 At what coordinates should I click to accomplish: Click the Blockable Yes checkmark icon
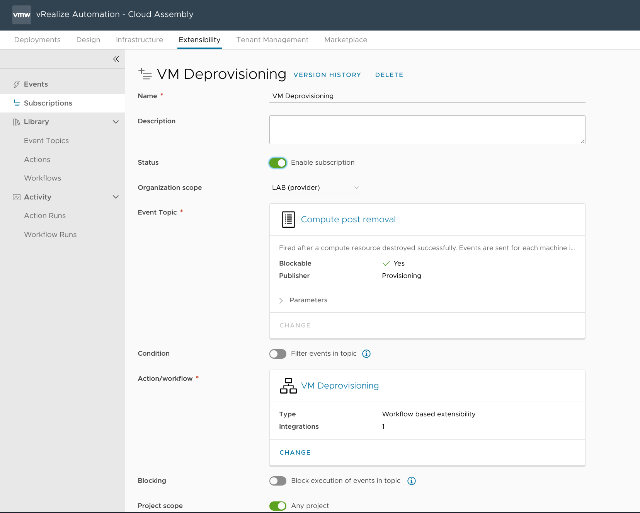pos(386,263)
